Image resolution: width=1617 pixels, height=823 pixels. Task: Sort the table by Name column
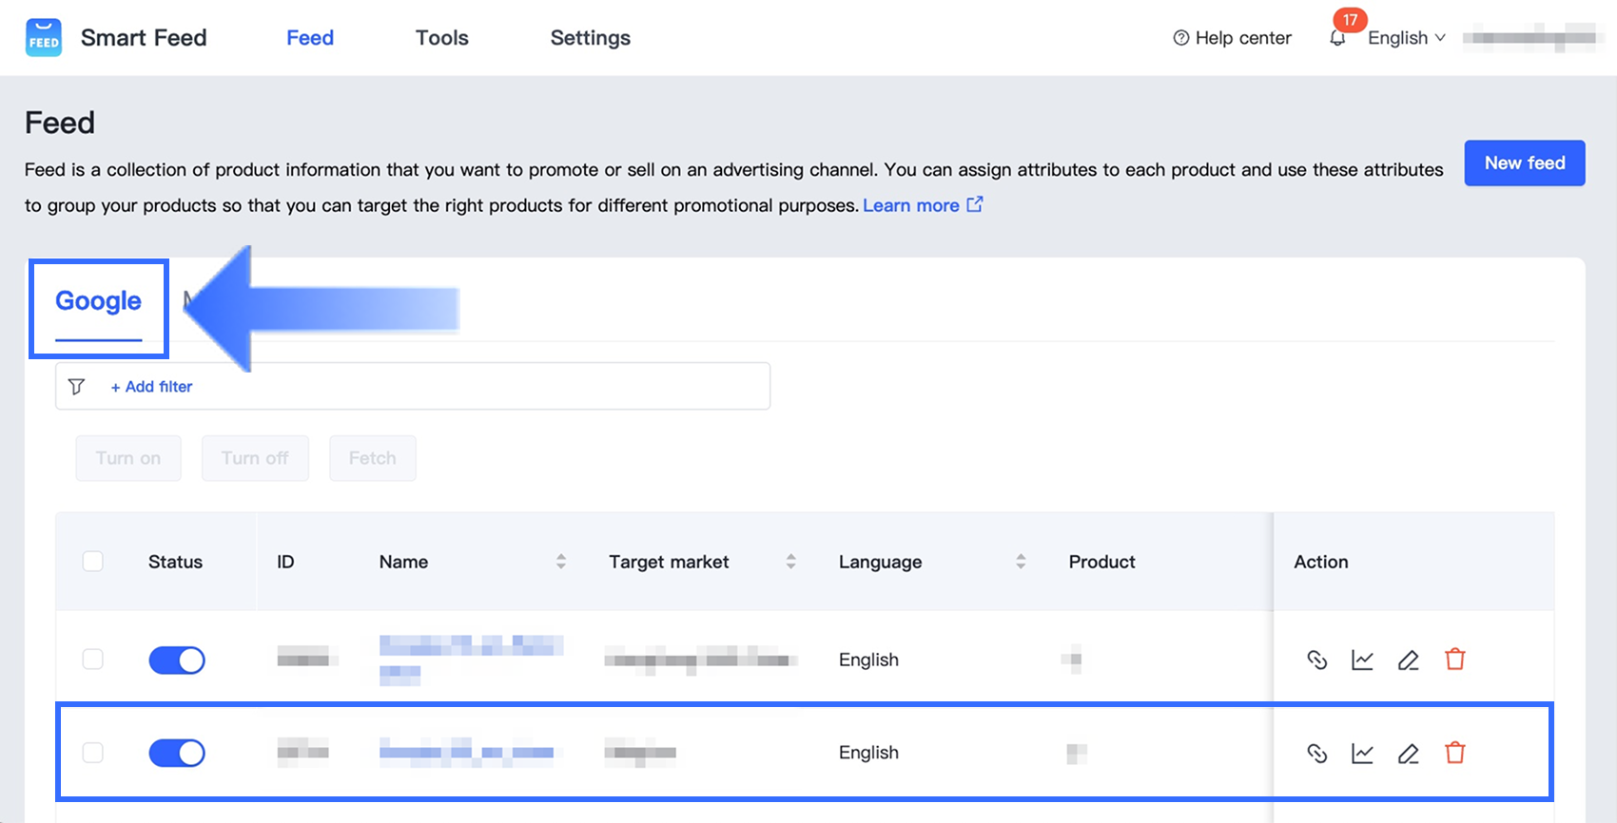click(x=561, y=562)
